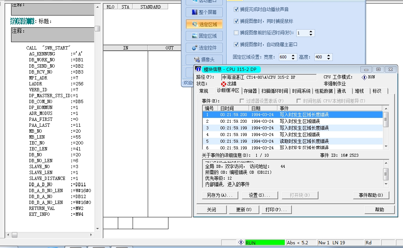This screenshot has height=248, width=403.
Task: Decrease the fixed region 高度 value
Action: (x=329, y=59)
